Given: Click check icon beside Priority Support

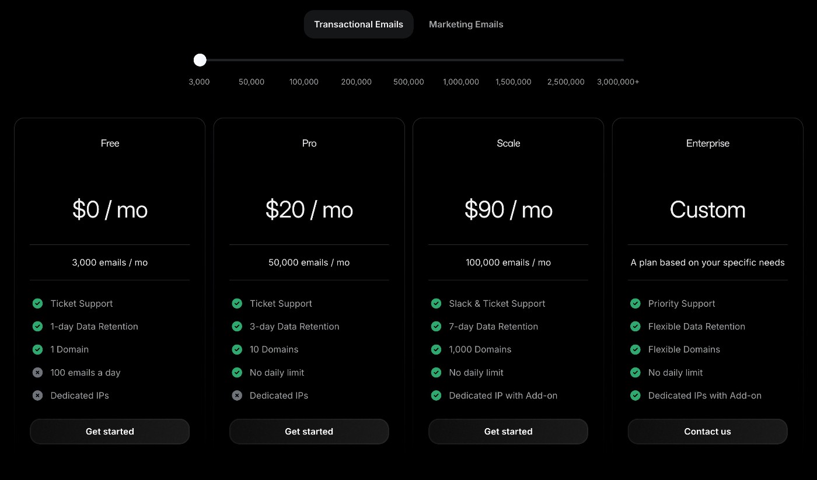Looking at the screenshot, I should 636,303.
